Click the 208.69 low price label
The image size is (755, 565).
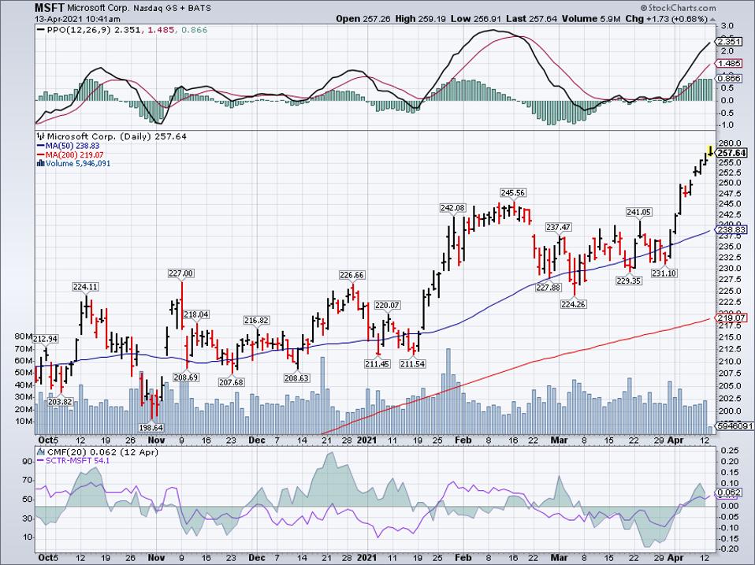click(x=186, y=377)
